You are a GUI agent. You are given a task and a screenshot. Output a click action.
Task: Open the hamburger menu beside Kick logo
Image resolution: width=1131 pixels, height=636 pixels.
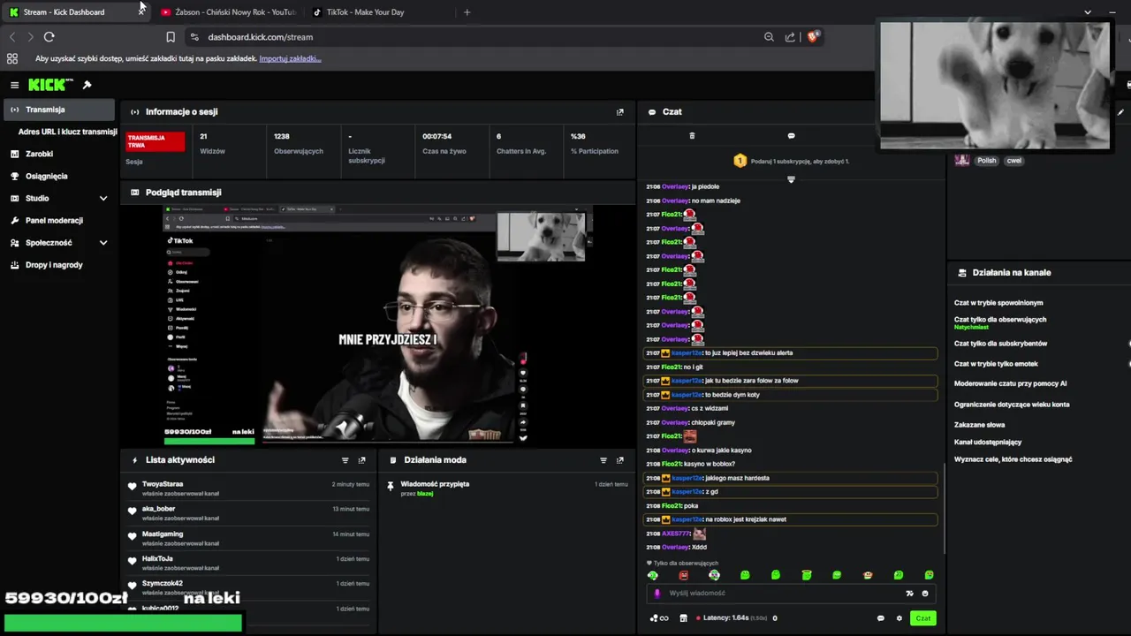click(x=14, y=85)
